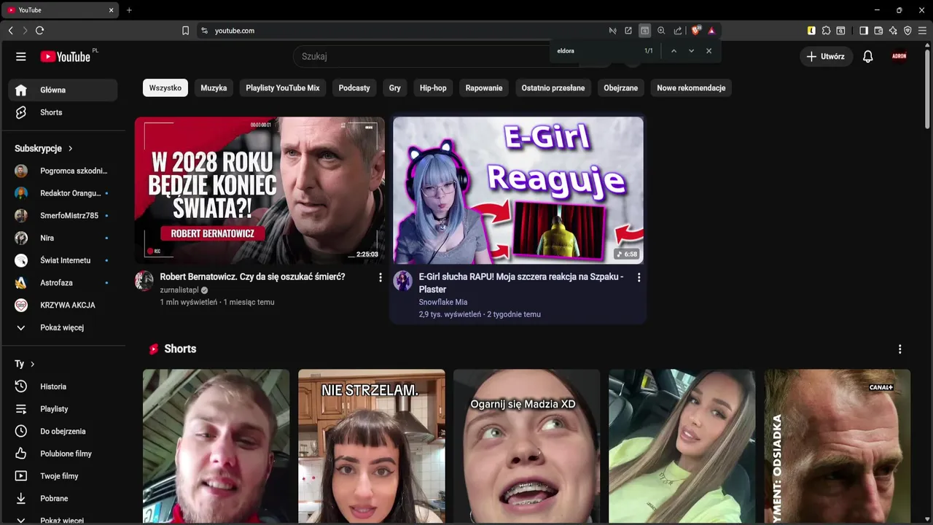
Task: Open the YouTube hamburger guide menu
Action: (x=21, y=57)
